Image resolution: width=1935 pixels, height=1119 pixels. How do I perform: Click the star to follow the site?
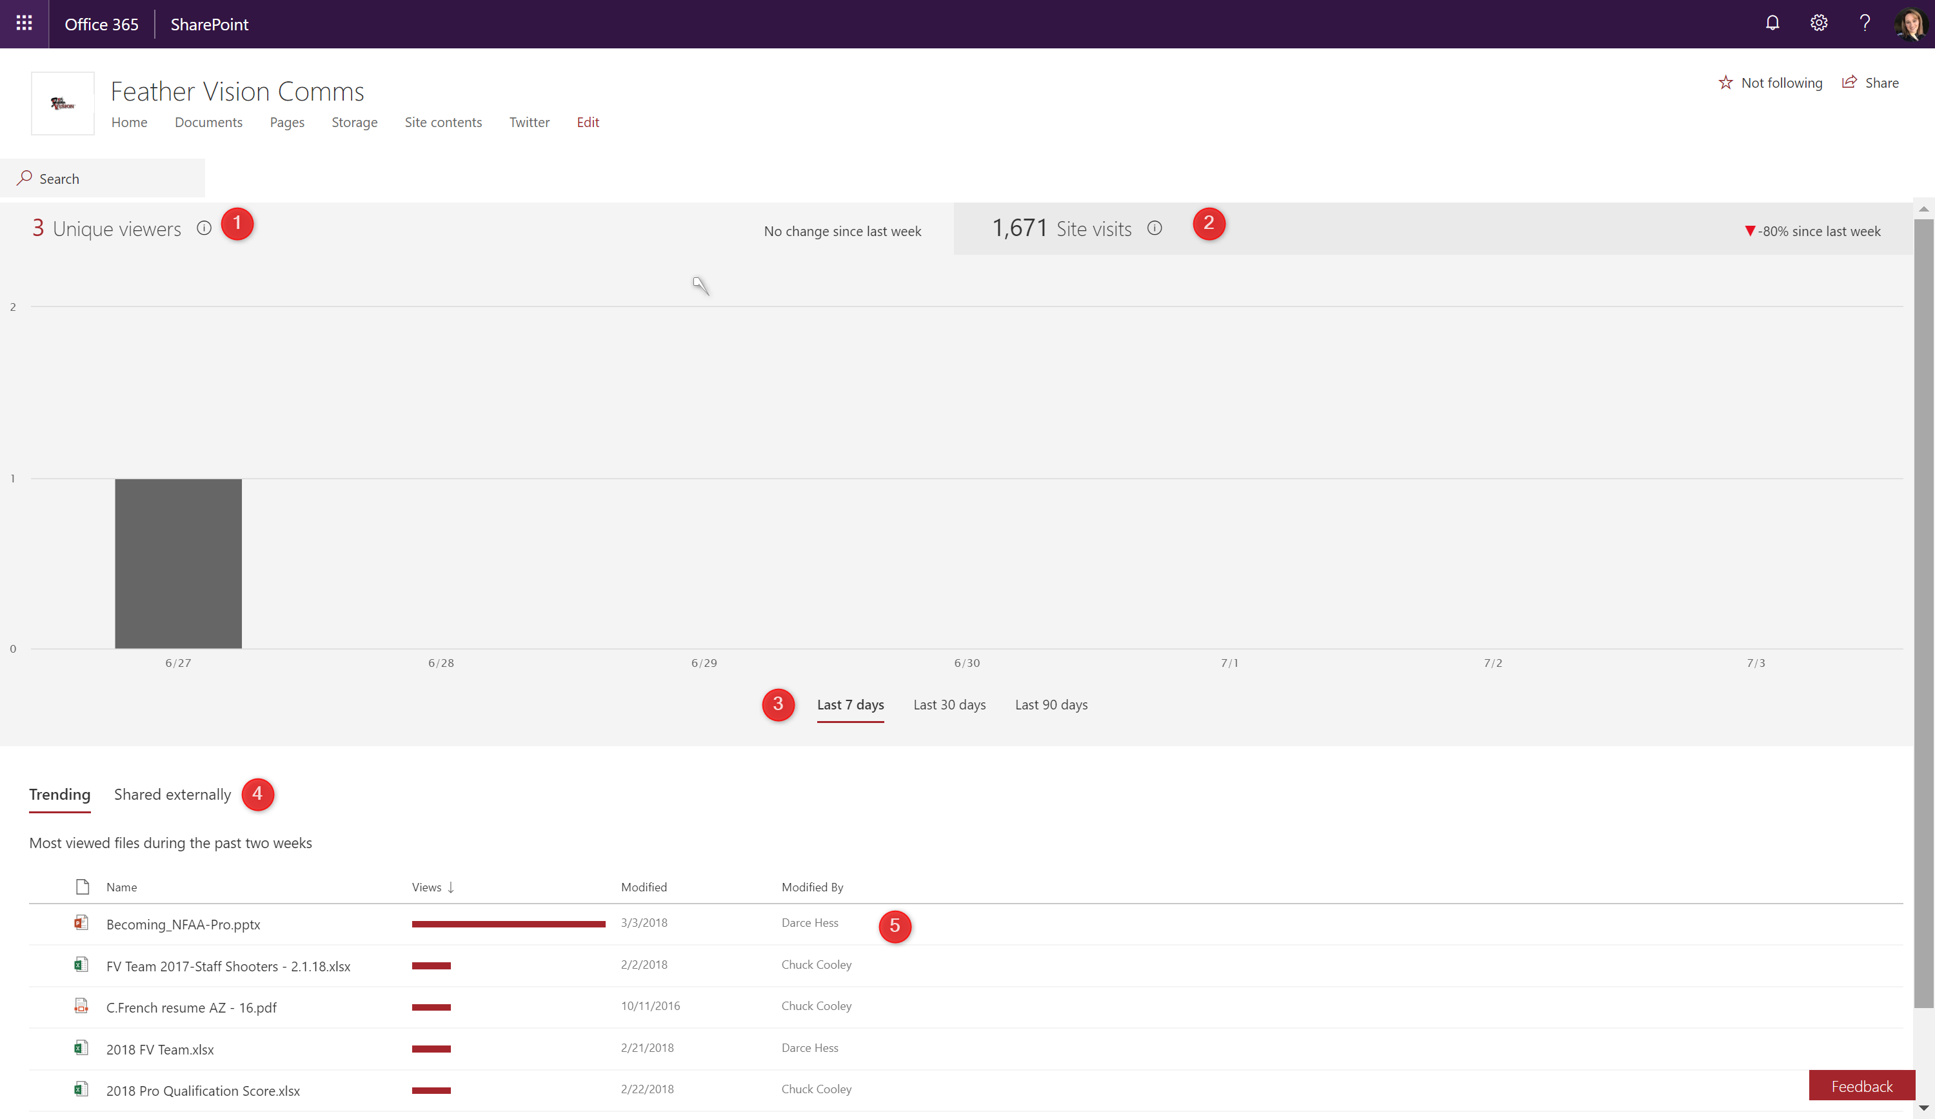tap(1725, 82)
